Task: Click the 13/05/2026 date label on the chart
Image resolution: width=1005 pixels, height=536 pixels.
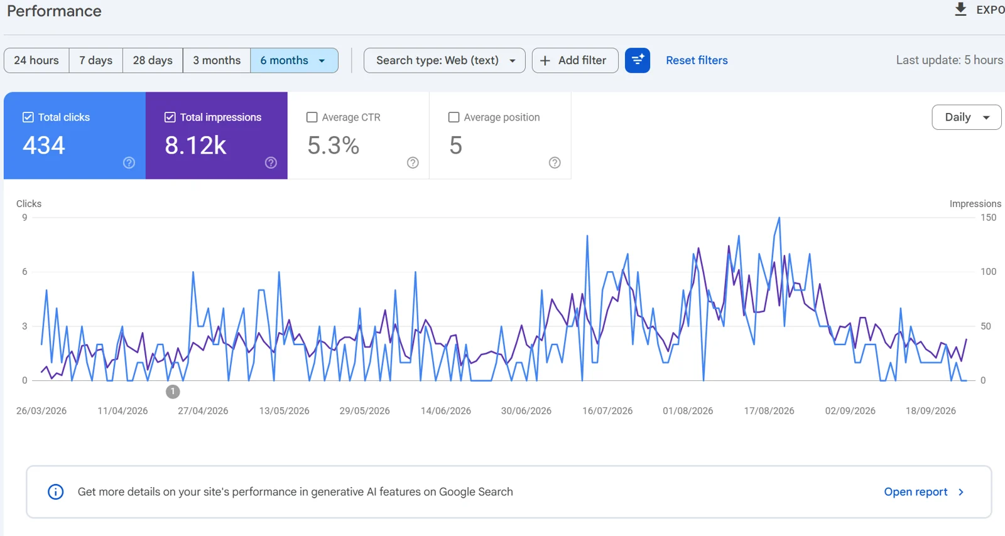Action: click(x=285, y=411)
